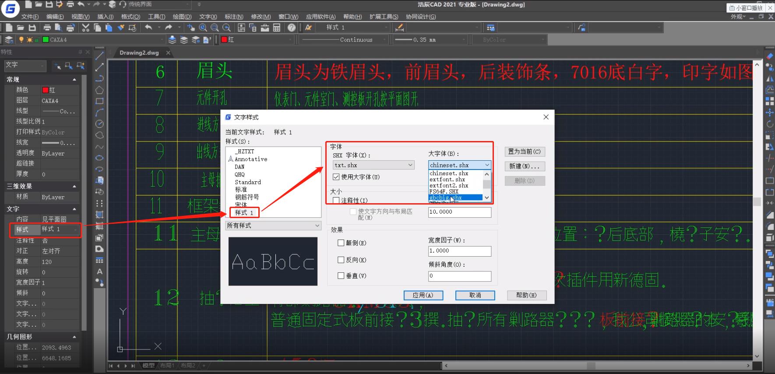Select gbcbig.shx in the big font list

(x=455, y=198)
